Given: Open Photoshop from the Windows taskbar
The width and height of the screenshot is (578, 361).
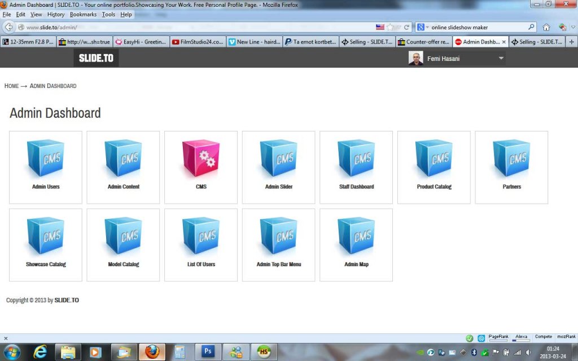Looking at the screenshot, I should [x=208, y=352].
